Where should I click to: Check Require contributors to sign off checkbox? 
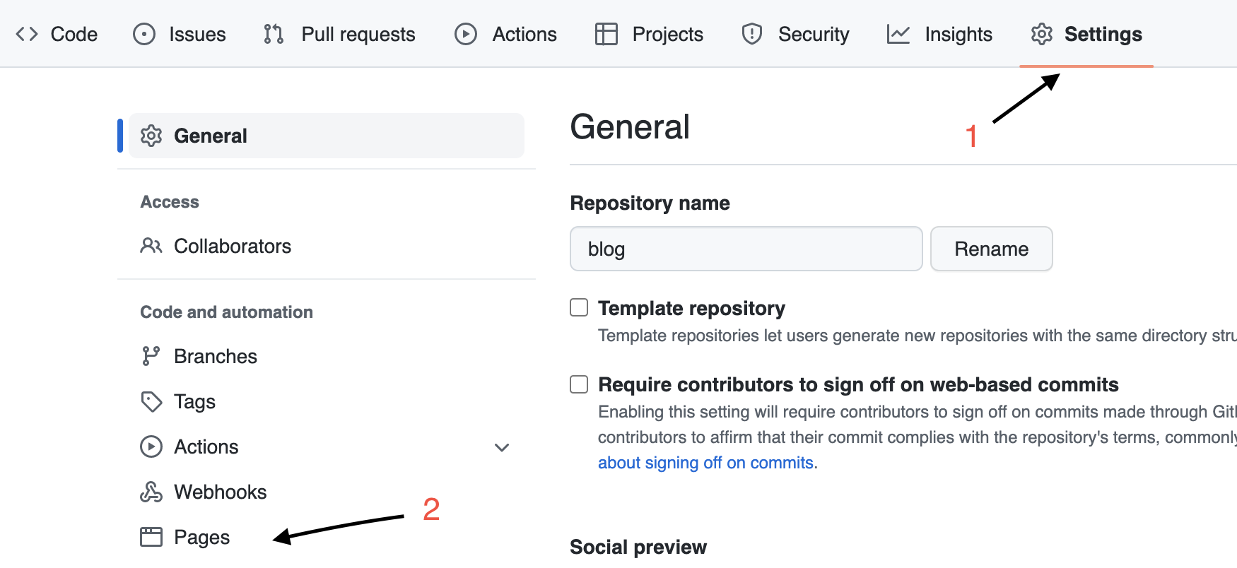[579, 384]
